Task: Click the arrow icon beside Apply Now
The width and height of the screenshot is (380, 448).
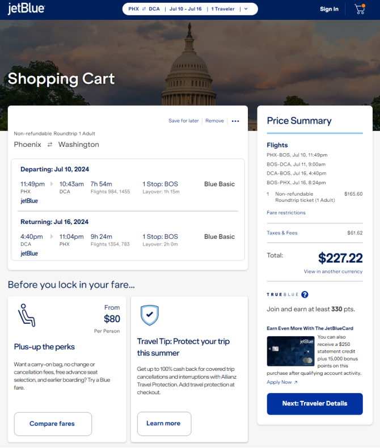Action: 295,382
